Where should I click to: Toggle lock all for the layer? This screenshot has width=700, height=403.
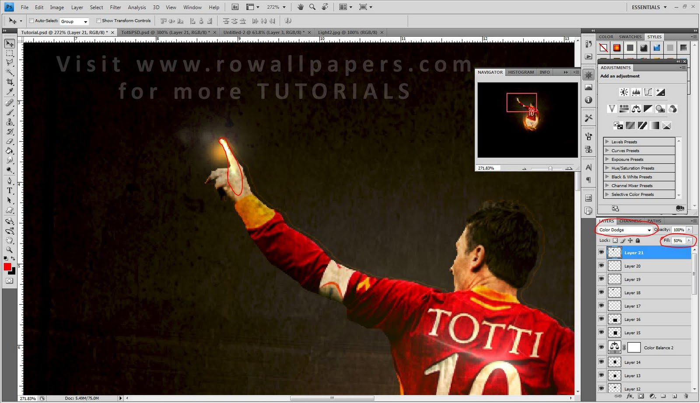coord(638,240)
